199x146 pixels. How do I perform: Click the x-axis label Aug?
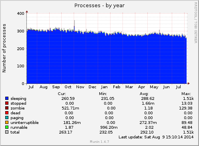pyautogui.click(x=44, y=87)
